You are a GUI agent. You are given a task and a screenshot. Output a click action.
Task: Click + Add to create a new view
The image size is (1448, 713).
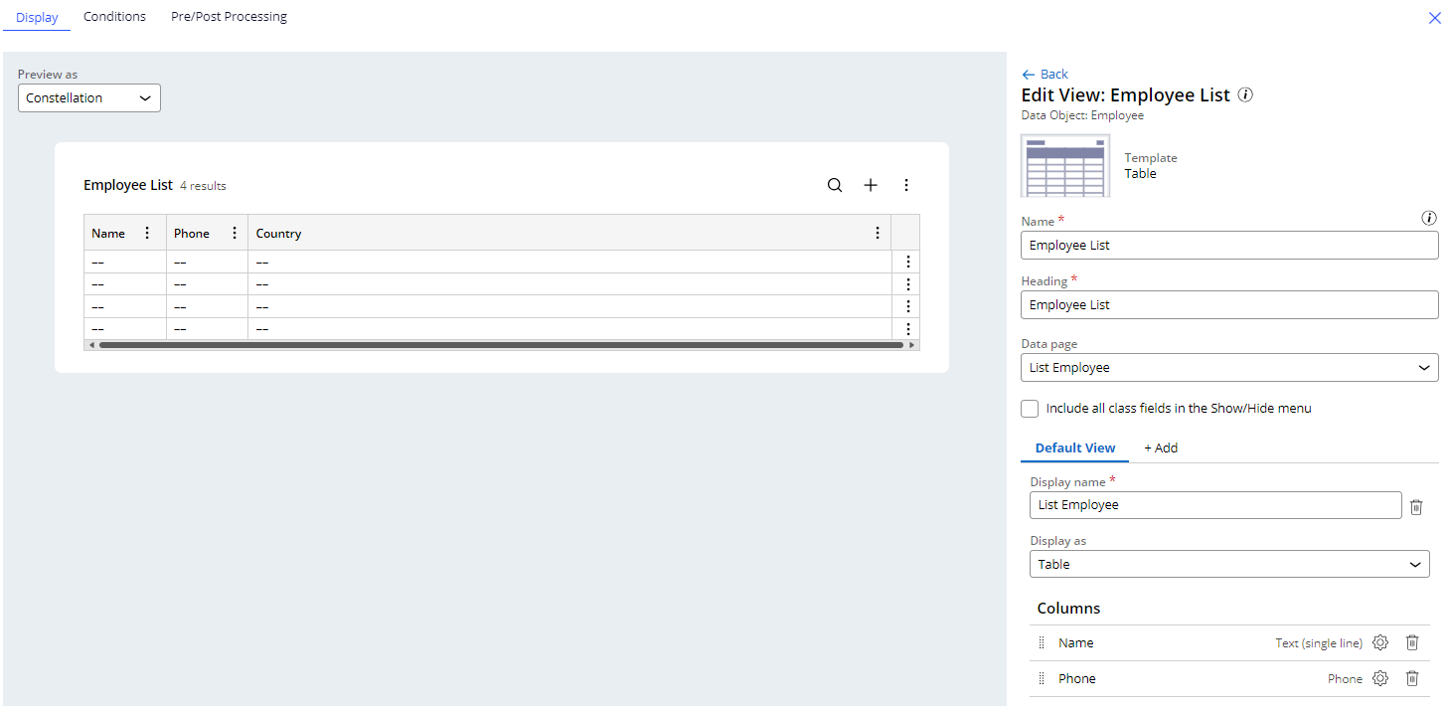(1160, 447)
